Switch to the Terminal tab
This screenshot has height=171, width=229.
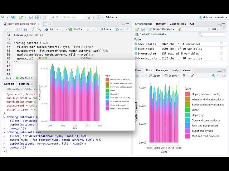pos(24,84)
